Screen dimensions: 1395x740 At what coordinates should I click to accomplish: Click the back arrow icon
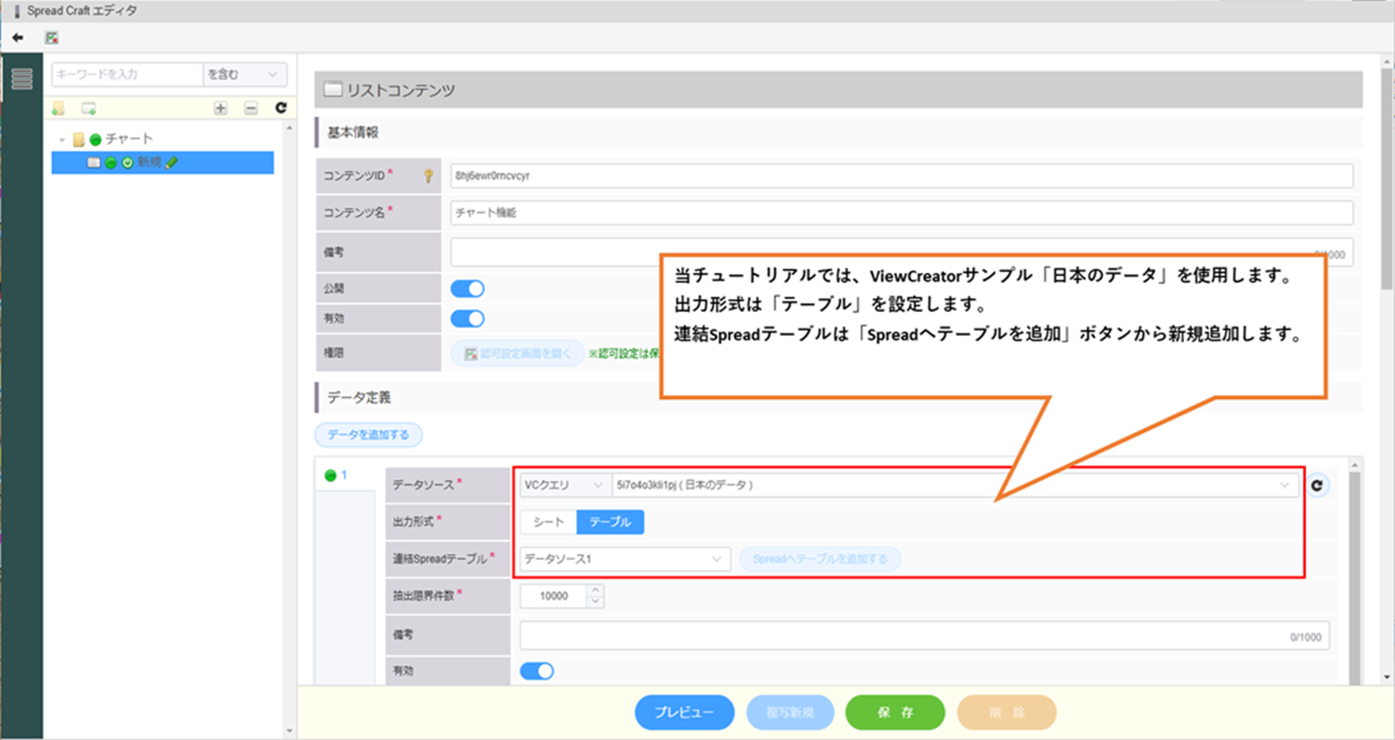pos(18,38)
